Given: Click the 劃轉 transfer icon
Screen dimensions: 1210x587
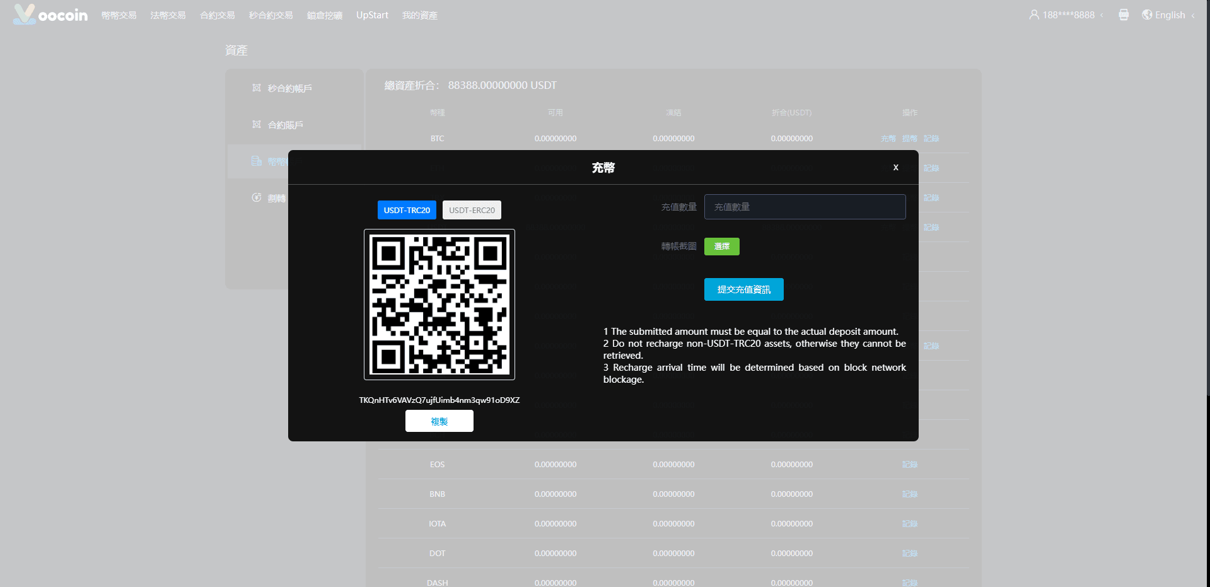Looking at the screenshot, I should coord(257,197).
